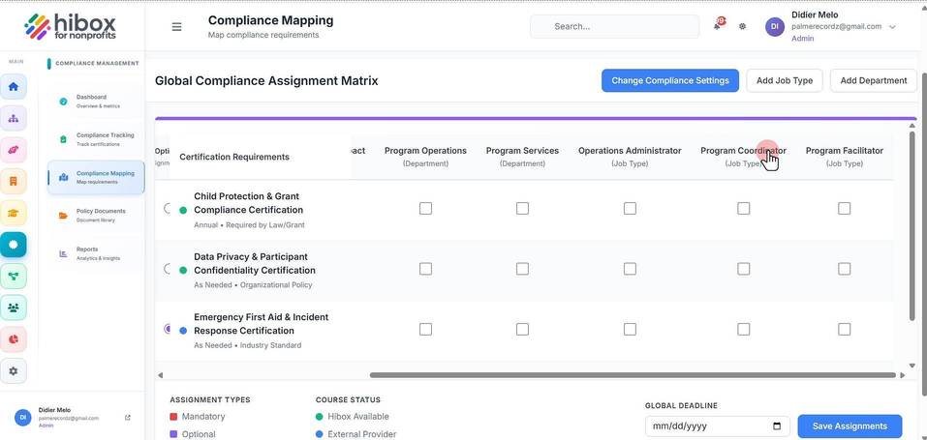Check Child Protection under Program Coordinator
The height and width of the screenshot is (440, 927).
tap(744, 208)
